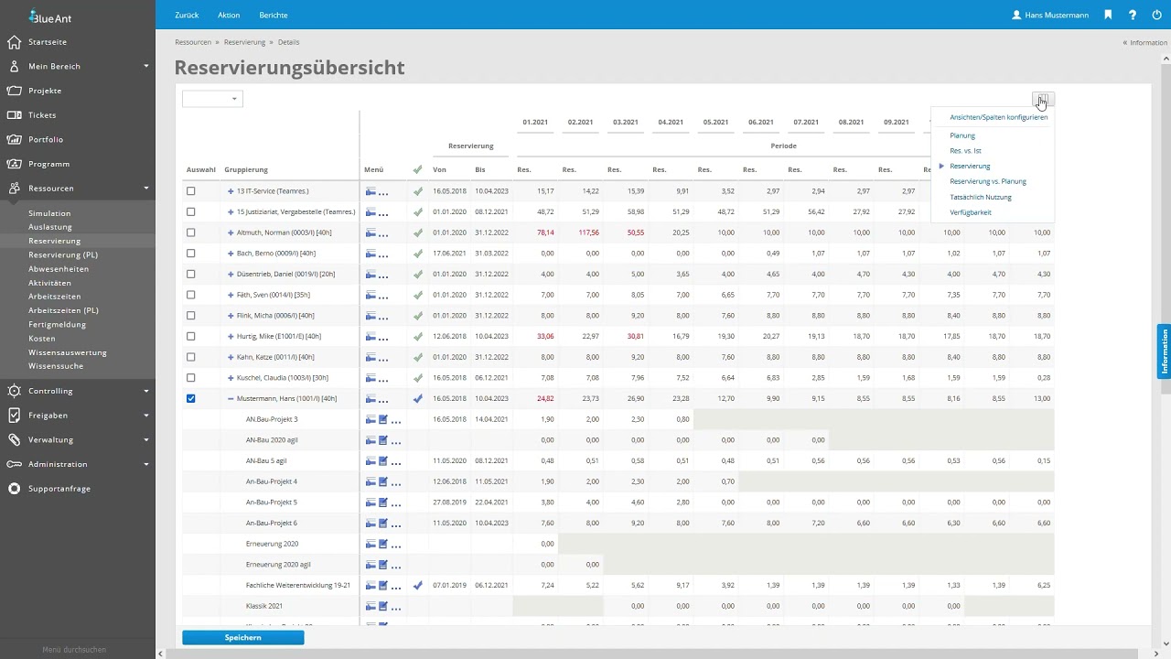Open the three-dots menu for Kuschel, Claudia

pyautogui.click(x=384, y=378)
